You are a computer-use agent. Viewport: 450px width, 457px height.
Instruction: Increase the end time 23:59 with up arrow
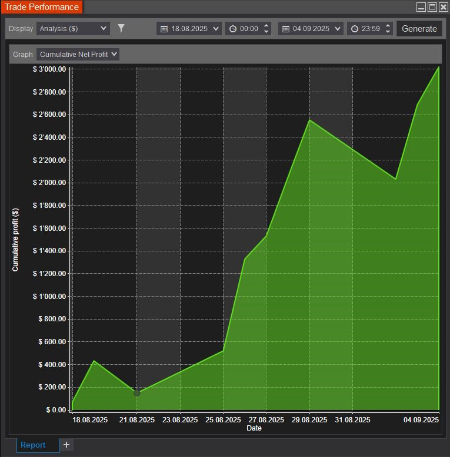click(x=388, y=26)
